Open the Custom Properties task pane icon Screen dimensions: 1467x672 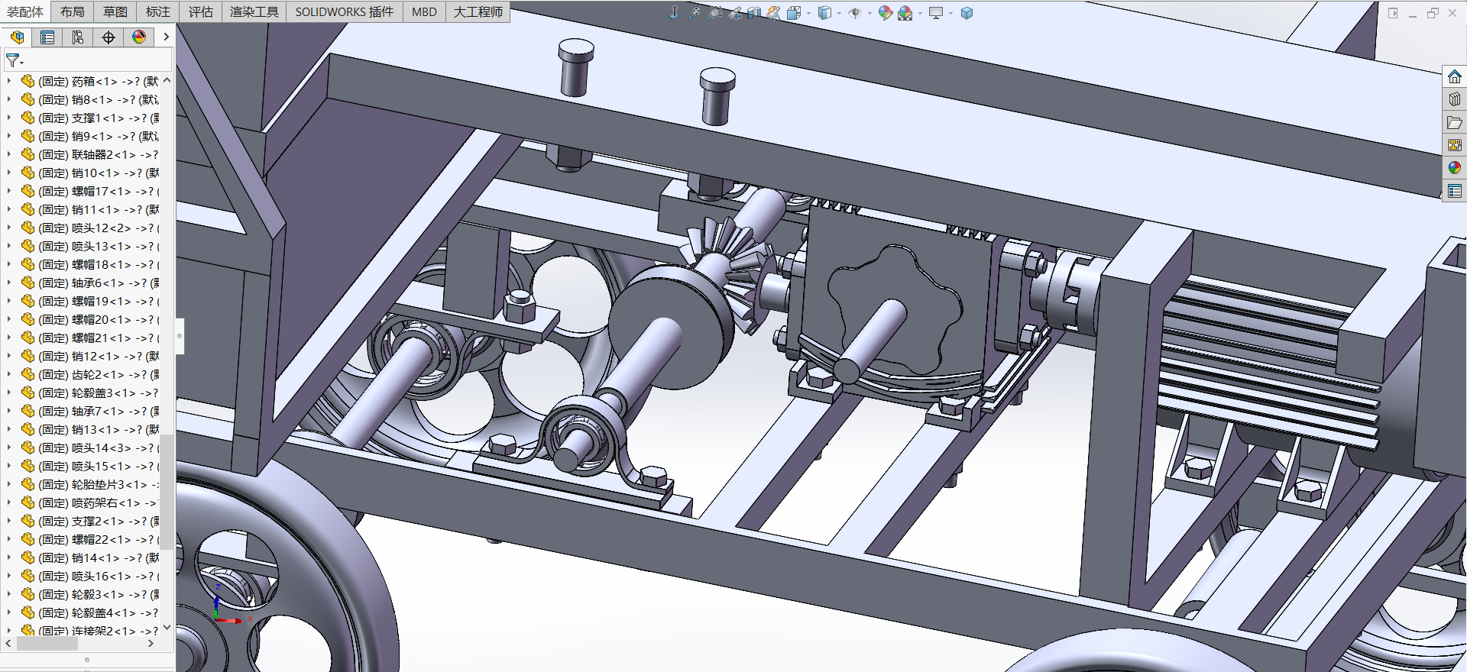[1455, 191]
